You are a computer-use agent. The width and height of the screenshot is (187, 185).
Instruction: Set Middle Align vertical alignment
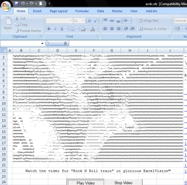pyautogui.click(x=112, y=20)
